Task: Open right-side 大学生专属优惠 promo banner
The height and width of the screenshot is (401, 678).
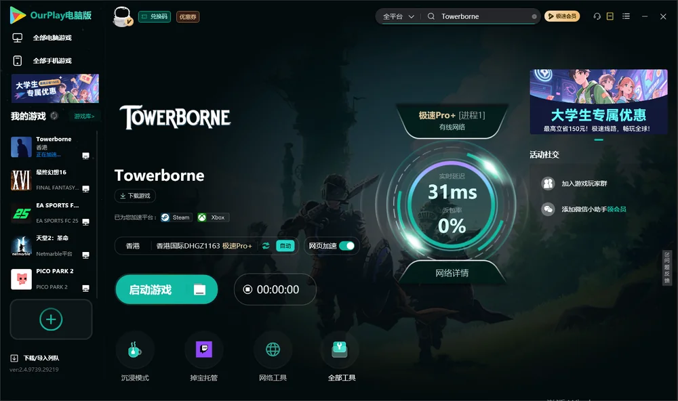Action: click(x=599, y=102)
